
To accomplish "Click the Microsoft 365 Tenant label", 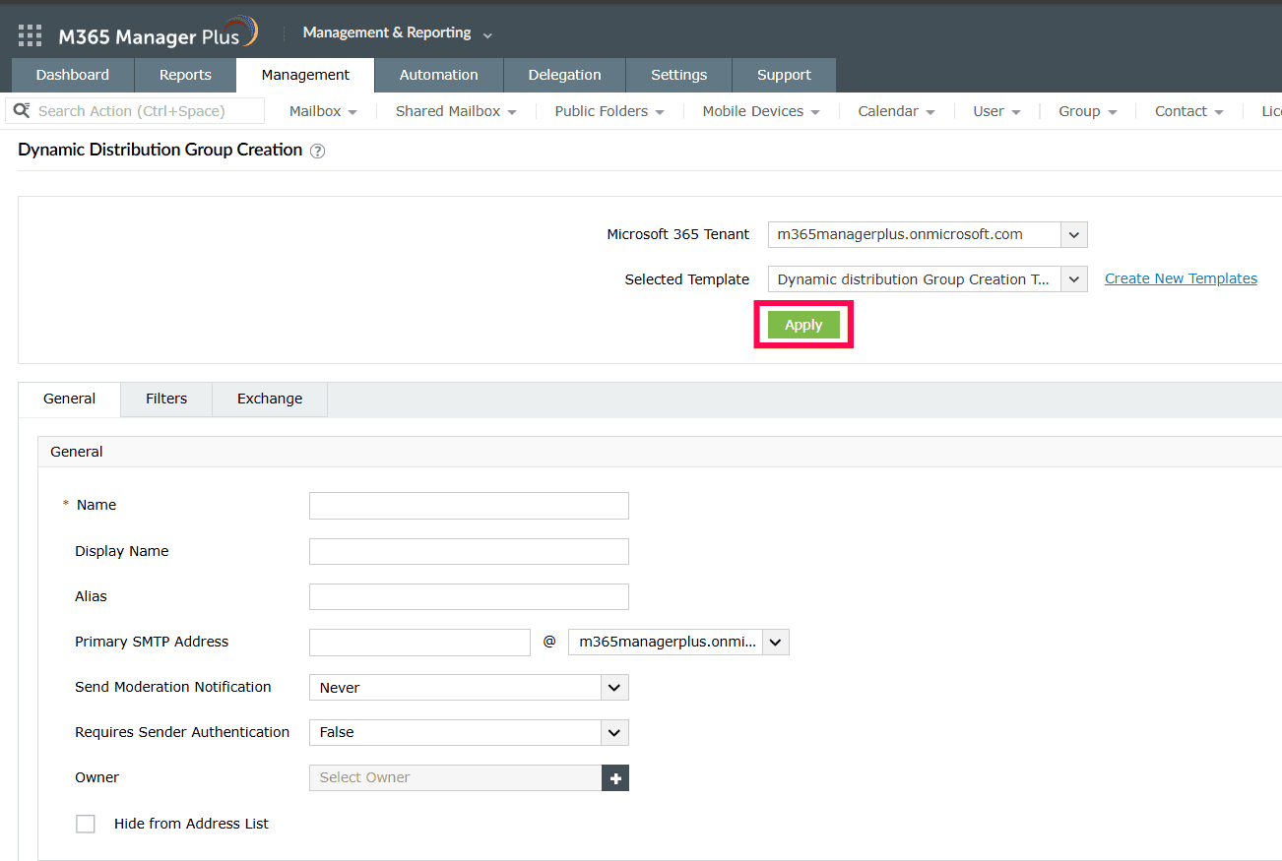I will 678,234.
